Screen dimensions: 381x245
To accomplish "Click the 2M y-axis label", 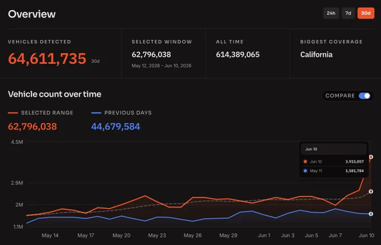I will click(19, 205).
